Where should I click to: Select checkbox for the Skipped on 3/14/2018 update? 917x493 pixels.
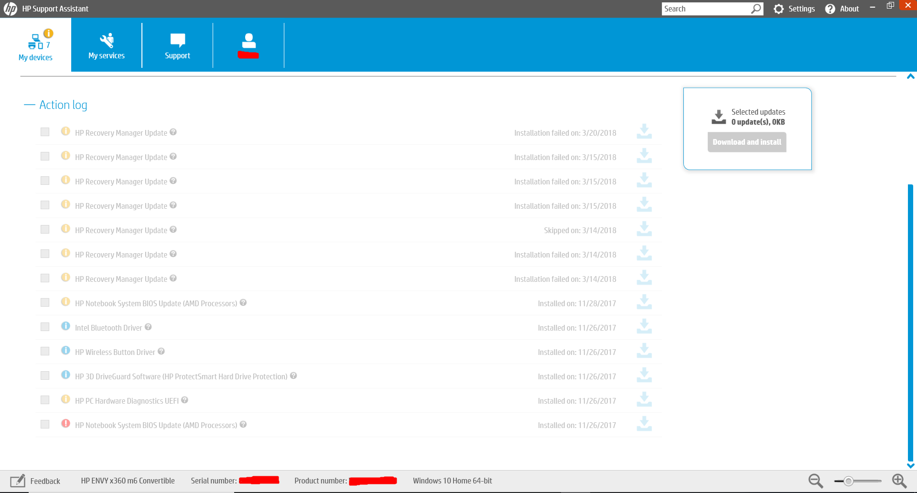[45, 229]
